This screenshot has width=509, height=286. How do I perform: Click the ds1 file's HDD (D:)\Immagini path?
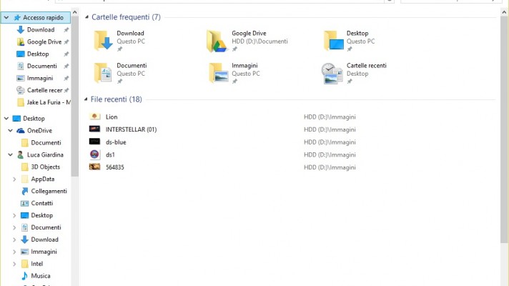click(x=330, y=155)
